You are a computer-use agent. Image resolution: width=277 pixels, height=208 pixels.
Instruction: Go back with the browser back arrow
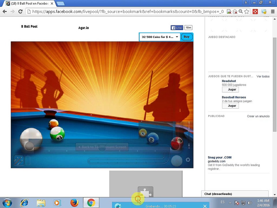pos(5,12)
